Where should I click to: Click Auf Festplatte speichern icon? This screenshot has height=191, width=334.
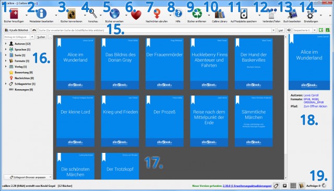point(244,14)
